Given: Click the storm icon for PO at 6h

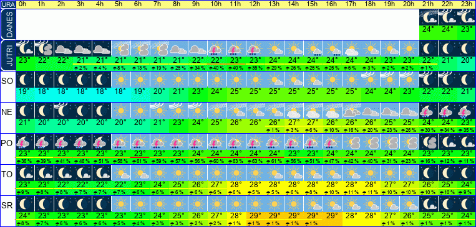Looking at the screenshot, I should point(140,142).
